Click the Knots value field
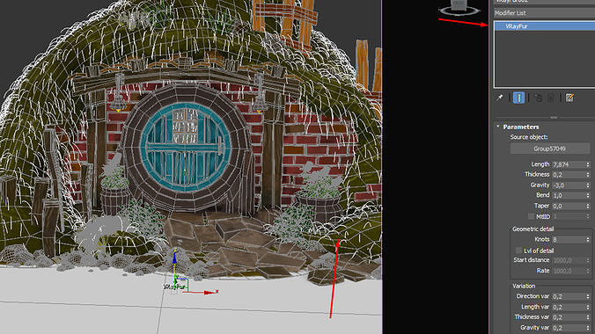Viewport: 595px width, 334px height. point(569,240)
